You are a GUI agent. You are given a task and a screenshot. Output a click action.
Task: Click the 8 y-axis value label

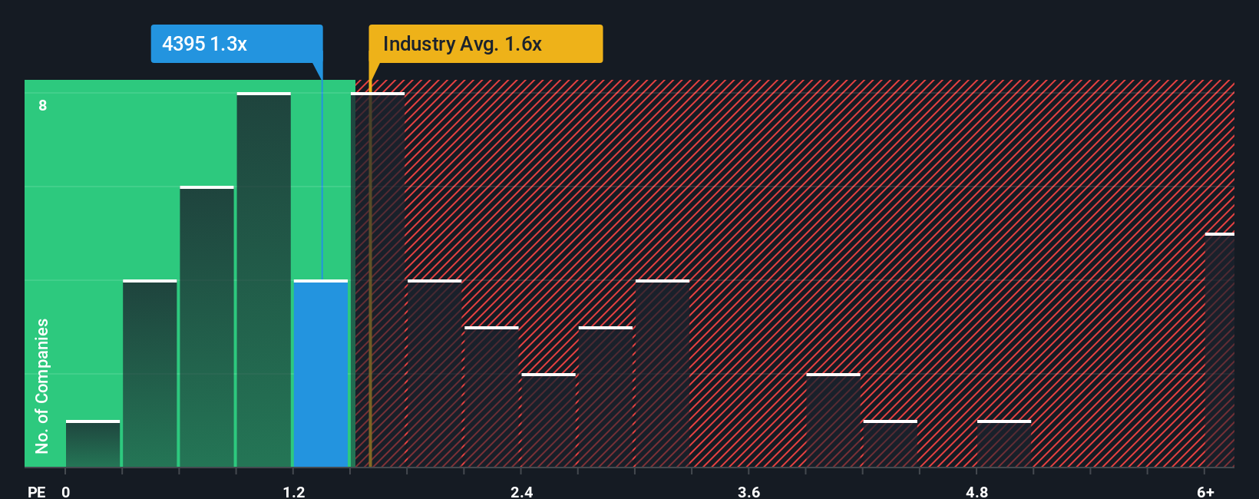pos(43,105)
